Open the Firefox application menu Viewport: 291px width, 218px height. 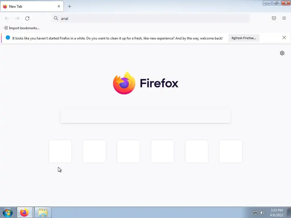[284, 18]
